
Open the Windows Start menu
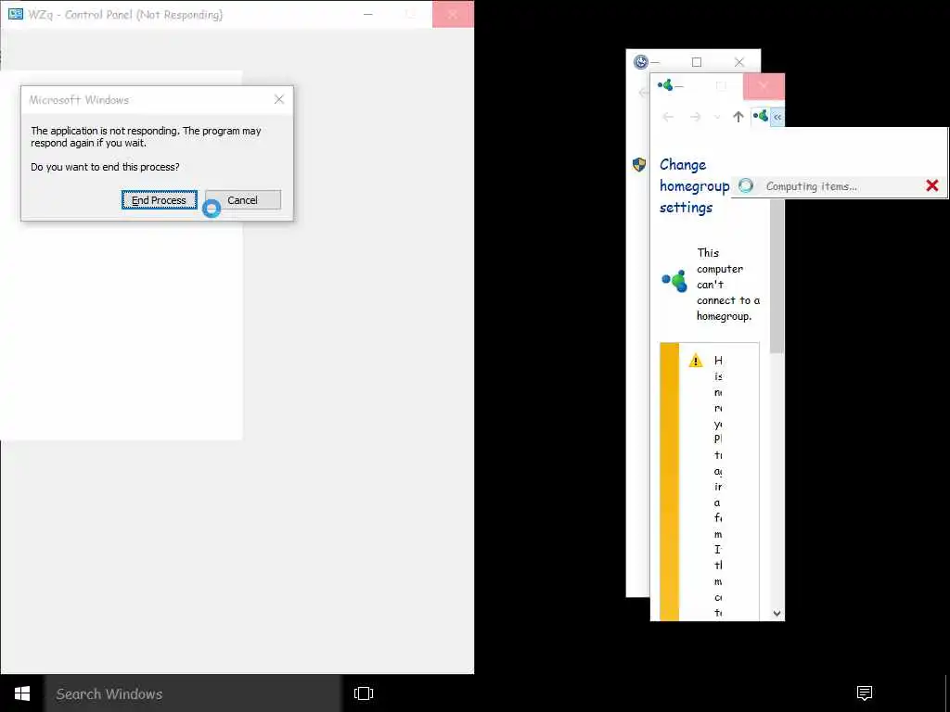click(22, 693)
